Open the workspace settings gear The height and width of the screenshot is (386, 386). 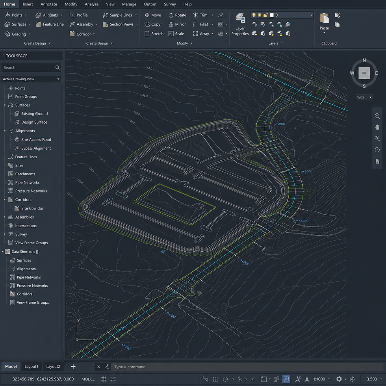tap(339, 379)
